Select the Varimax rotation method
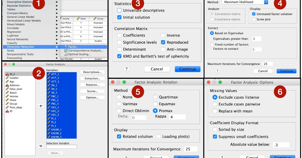Image resolution: width=302 pixels, height=158 pixels. pyautogui.click(x=119, y=104)
